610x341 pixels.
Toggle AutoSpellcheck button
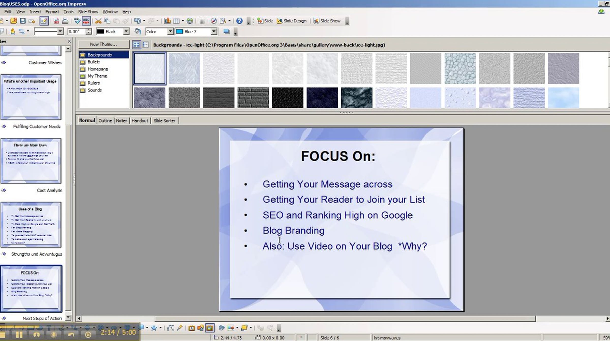(86, 21)
